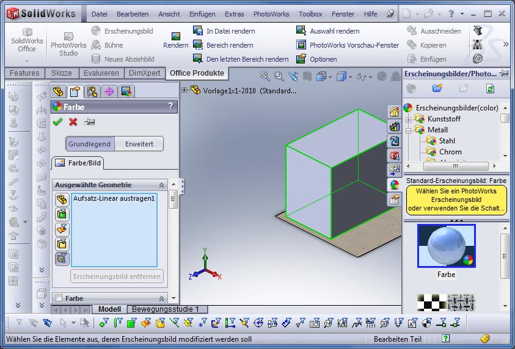Screen dimensions: 515x349
Task: Click the green checkmark to confirm Farbe
Action: 57,122
